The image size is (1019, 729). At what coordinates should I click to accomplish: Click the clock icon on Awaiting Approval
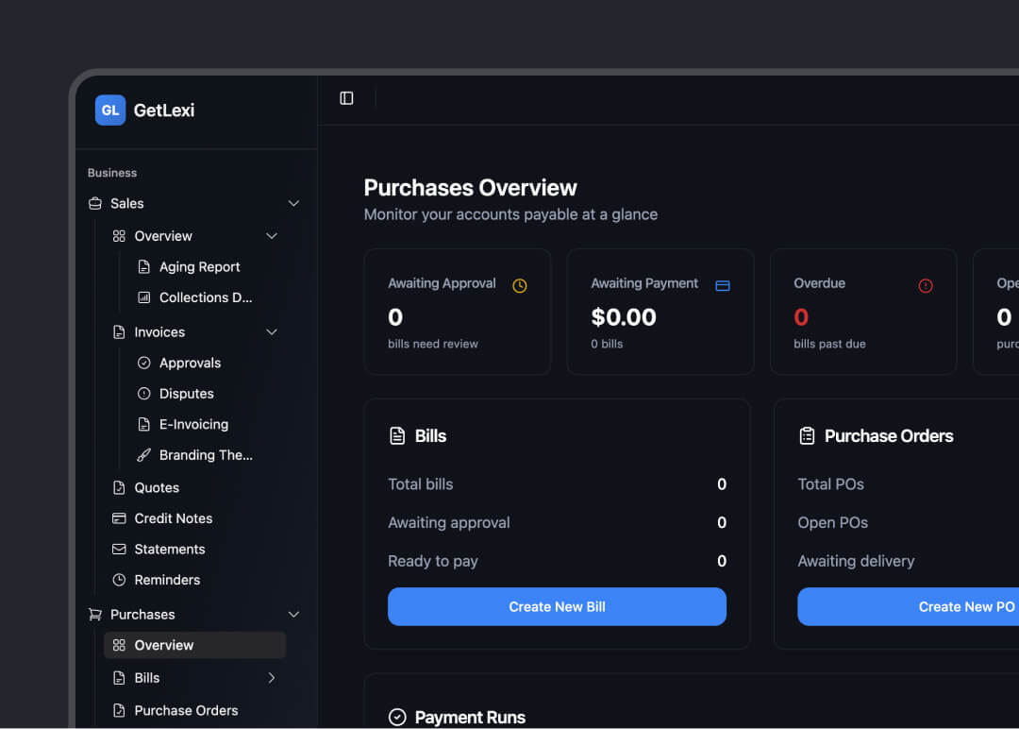click(520, 286)
